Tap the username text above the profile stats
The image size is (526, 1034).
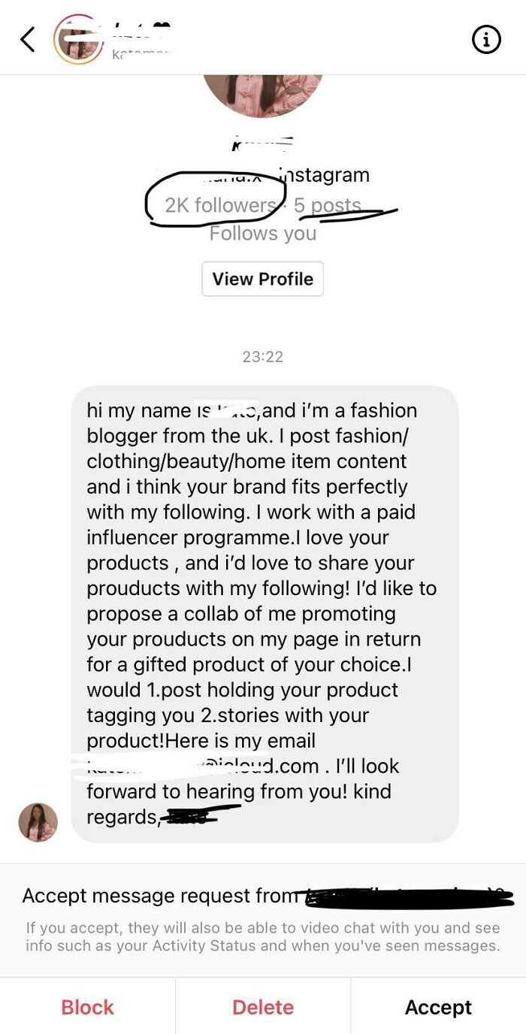click(x=262, y=143)
